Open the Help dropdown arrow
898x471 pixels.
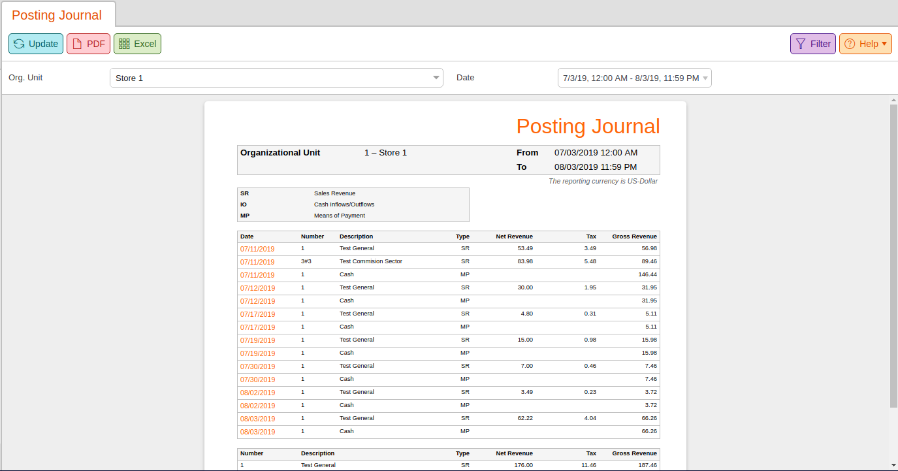(884, 44)
